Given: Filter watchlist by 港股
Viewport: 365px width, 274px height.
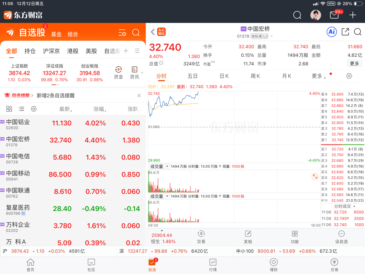Looking at the screenshot, I should tap(73, 51).
